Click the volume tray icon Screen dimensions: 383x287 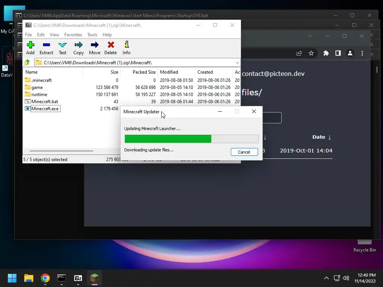346,278
